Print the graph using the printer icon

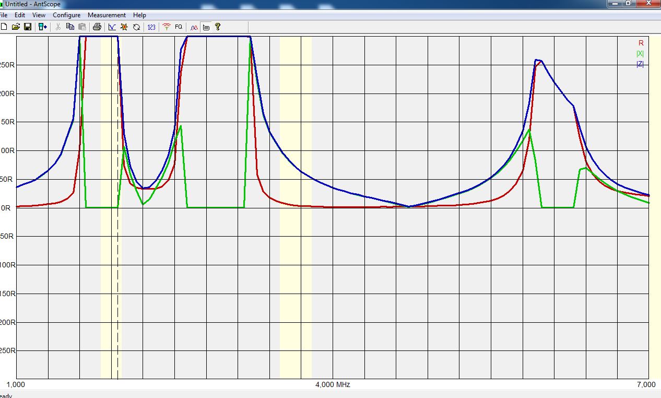point(97,27)
